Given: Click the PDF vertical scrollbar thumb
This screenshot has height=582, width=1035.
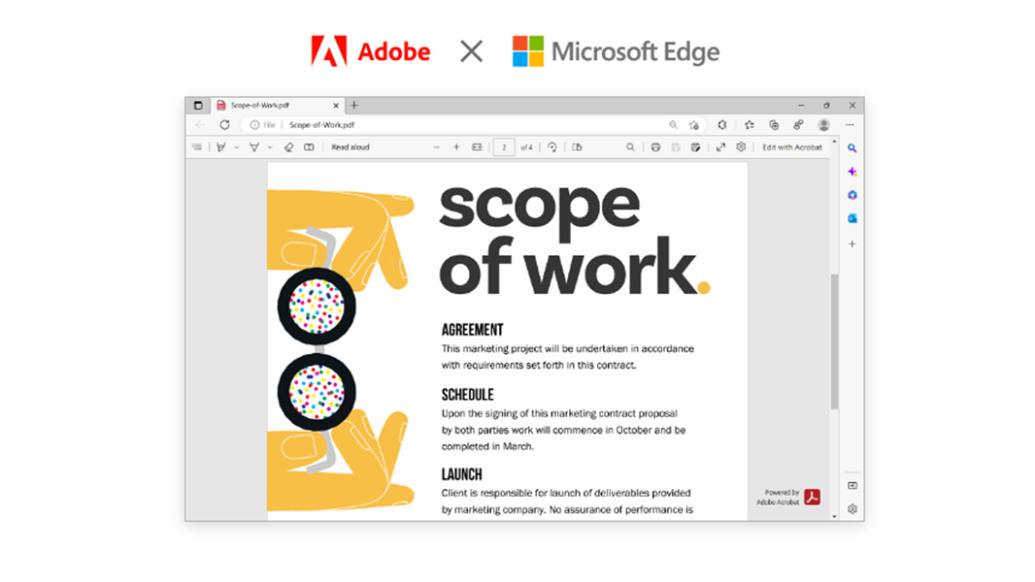Looking at the screenshot, I should coord(834,341).
